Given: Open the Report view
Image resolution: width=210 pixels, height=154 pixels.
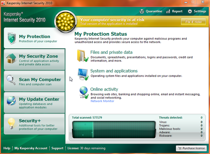Looking at the screenshot, I should click(x=174, y=12).
